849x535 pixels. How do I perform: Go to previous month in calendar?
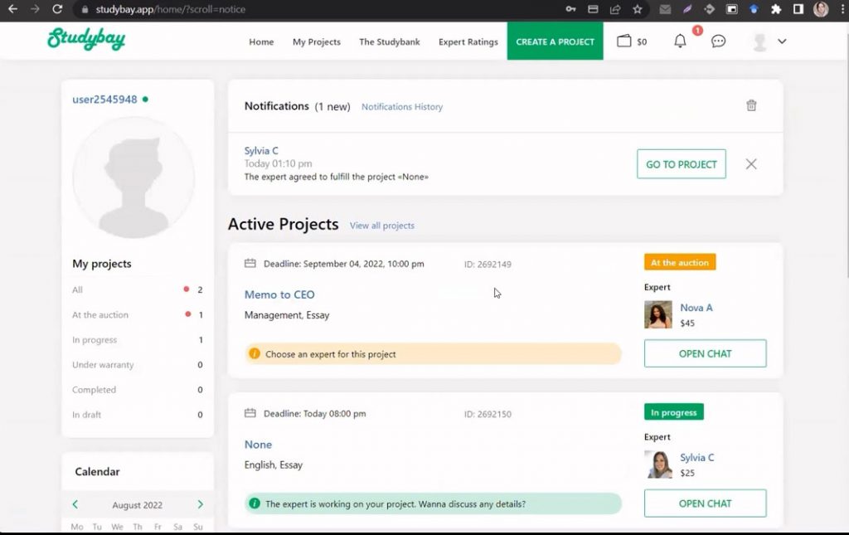[75, 504]
